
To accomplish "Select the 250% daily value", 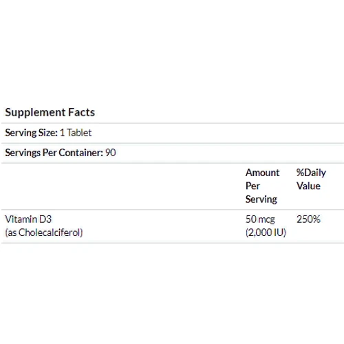I will coord(308,219).
